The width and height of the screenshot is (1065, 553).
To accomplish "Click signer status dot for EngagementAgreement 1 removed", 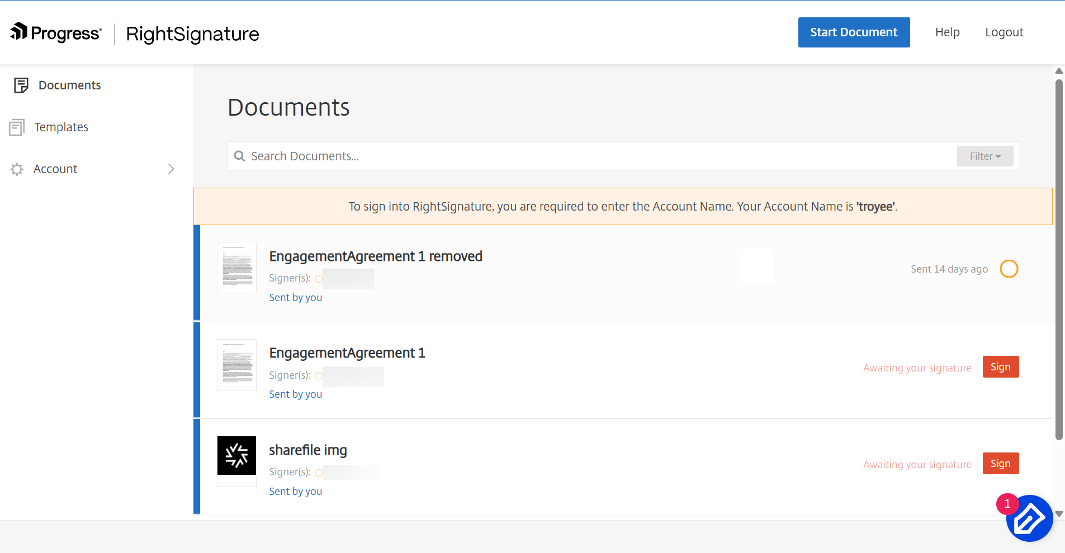I will [x=319, y=279].
